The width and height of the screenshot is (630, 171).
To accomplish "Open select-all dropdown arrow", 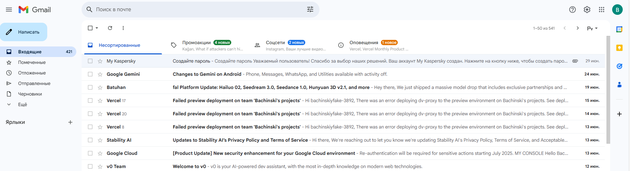I will point(97,28).
